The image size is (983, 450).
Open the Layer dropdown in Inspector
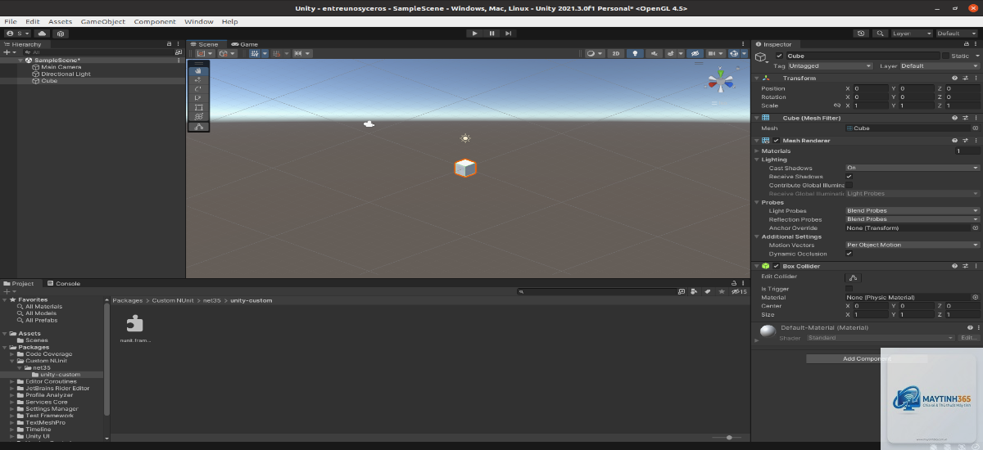pyautogui.click(x=940, y=66)
